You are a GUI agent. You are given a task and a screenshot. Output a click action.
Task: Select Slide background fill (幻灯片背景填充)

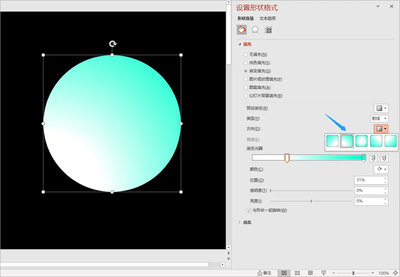point(263,96)
